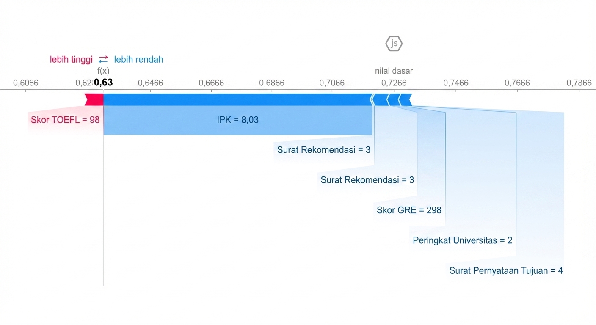Click the 'Skor GRE = 298' label

point(409,210)
